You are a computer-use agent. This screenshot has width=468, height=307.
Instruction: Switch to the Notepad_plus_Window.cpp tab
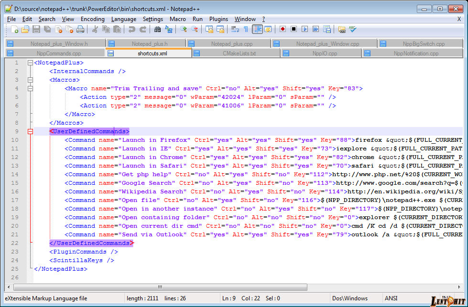tap(325, 43)
